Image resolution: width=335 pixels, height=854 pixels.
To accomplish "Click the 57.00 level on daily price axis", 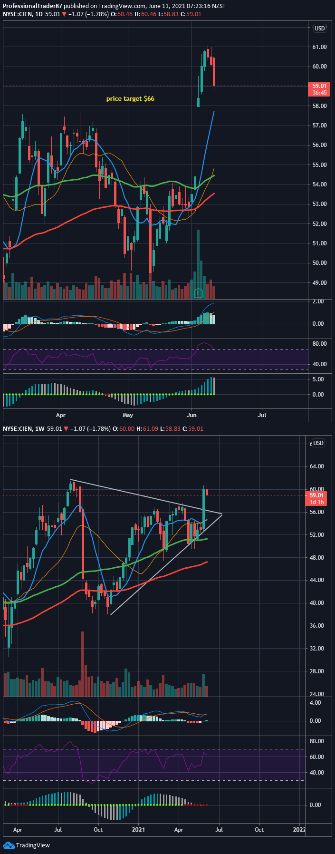I will [x=320, y=126].
